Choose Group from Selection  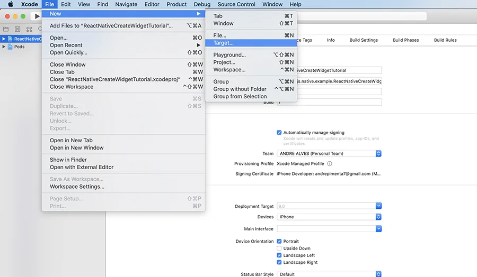click(251, 97)
